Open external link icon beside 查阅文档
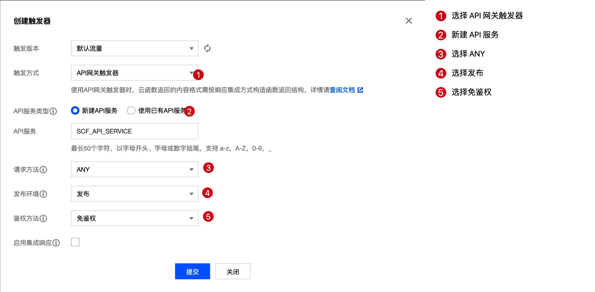Viewport: 595px width, 292px height. coord(360,90)
